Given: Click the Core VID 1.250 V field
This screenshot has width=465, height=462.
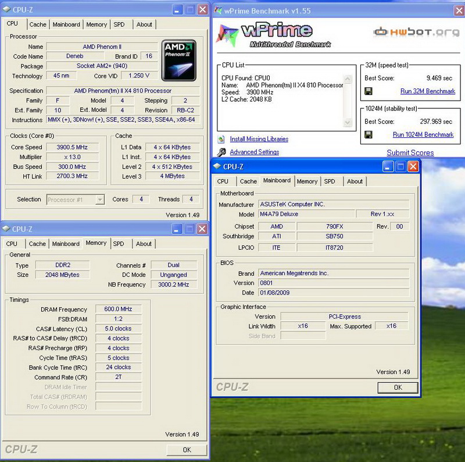Looking at the screenshot, I should (x=139, y=76).
